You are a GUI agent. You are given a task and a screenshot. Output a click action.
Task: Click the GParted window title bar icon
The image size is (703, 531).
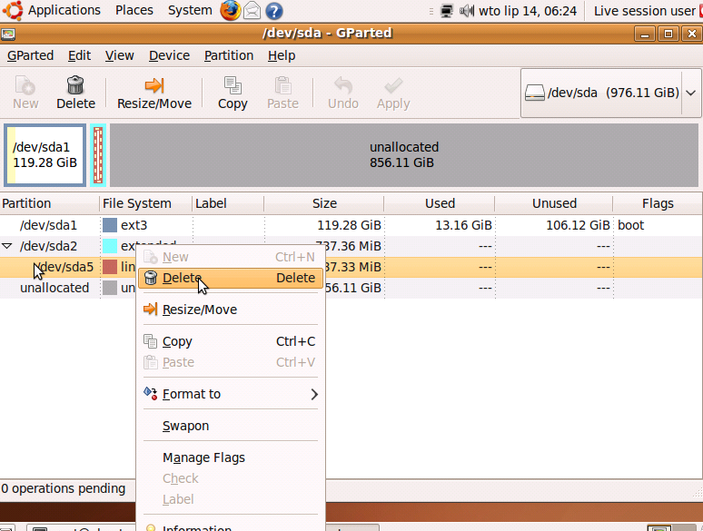(8, 34)
